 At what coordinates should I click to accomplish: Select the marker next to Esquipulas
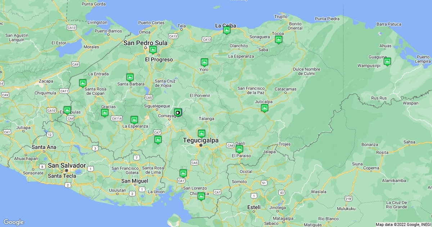(x=67, y=109)
